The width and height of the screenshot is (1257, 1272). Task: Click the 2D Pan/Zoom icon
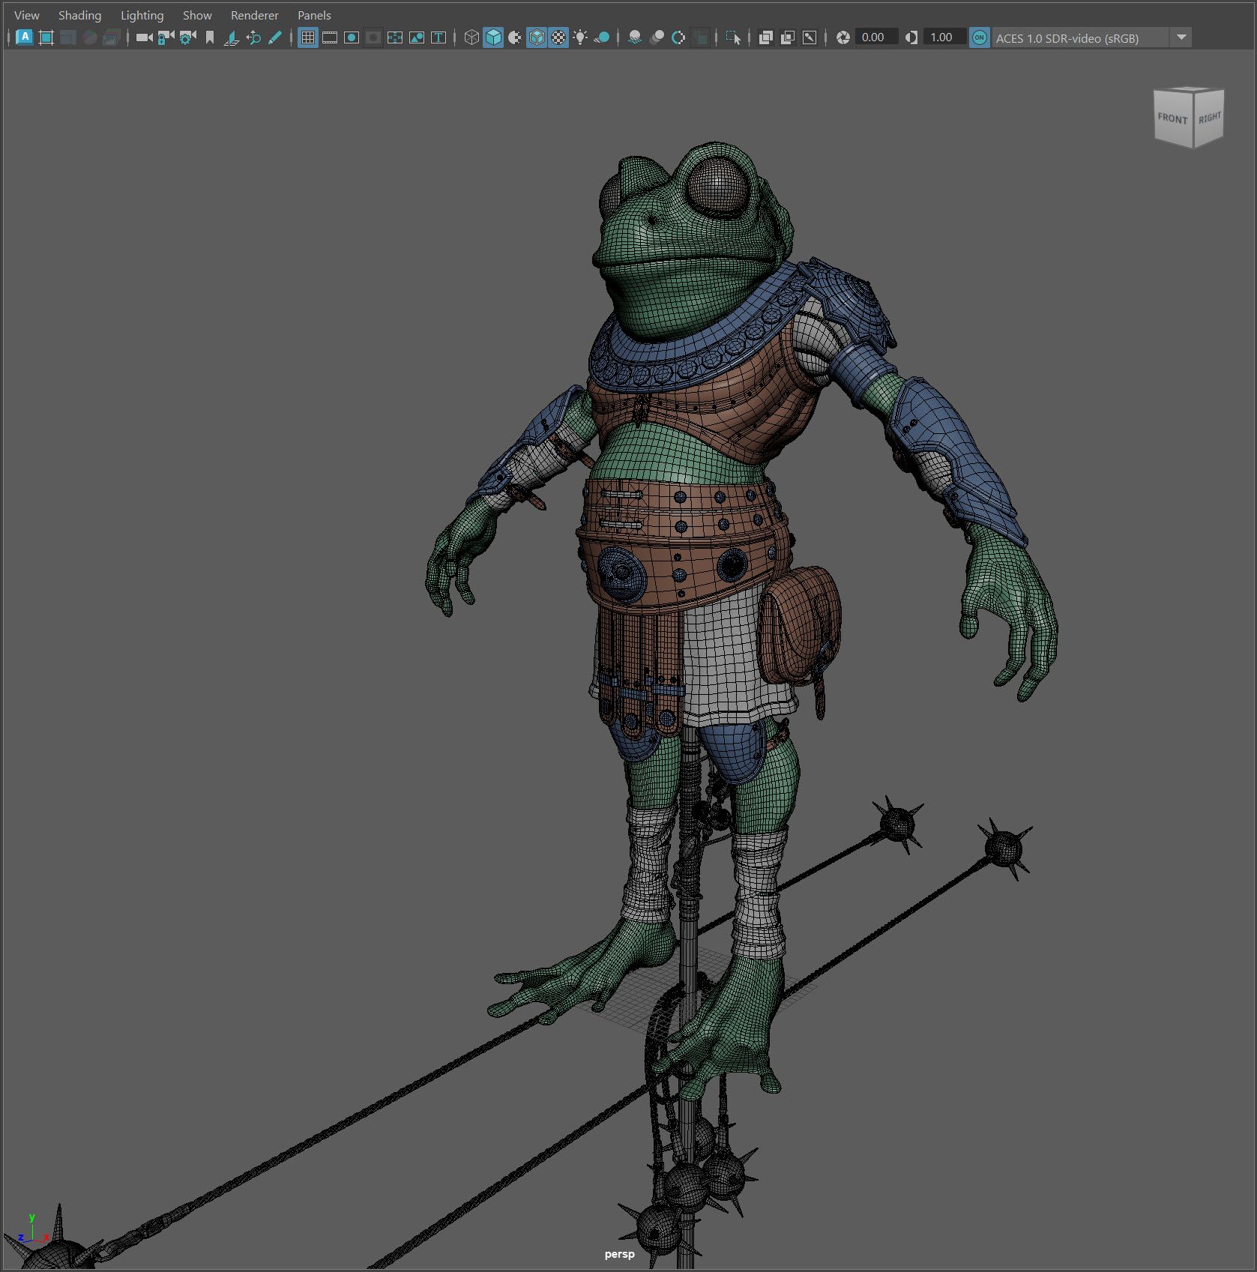(253, 37)
